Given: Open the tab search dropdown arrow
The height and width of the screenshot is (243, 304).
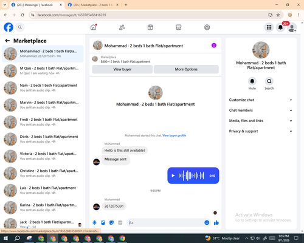Looking at the screenshot, I should [5, 5].
